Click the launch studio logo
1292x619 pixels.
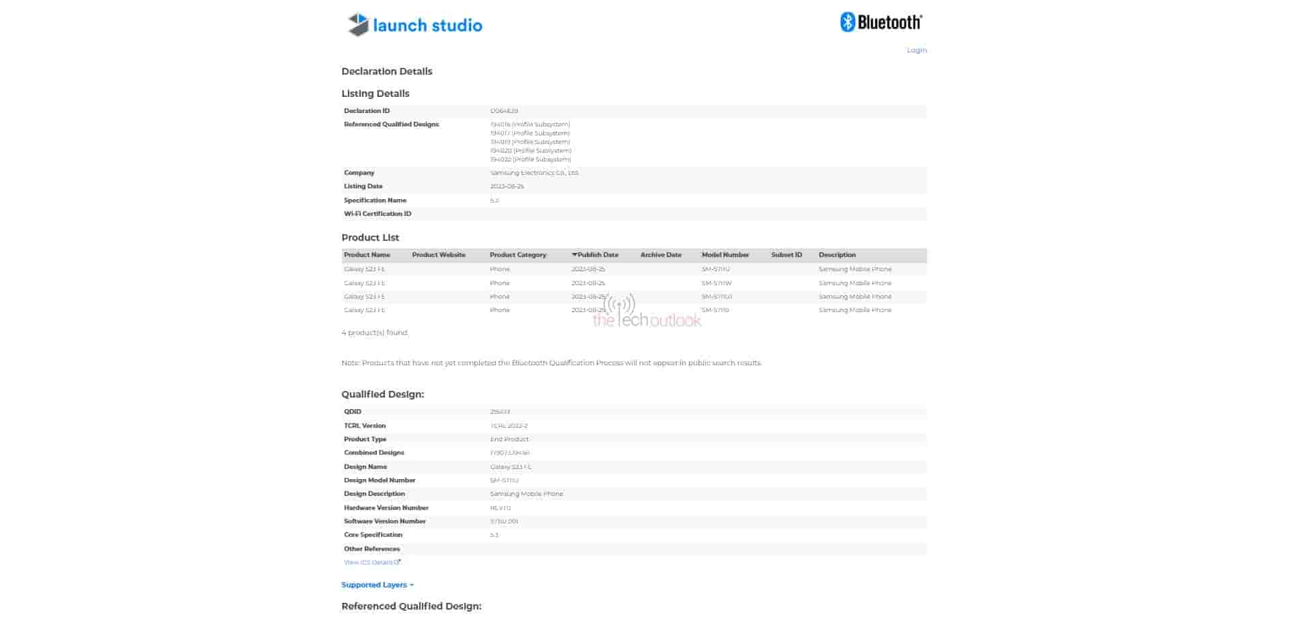coord(415,25)
